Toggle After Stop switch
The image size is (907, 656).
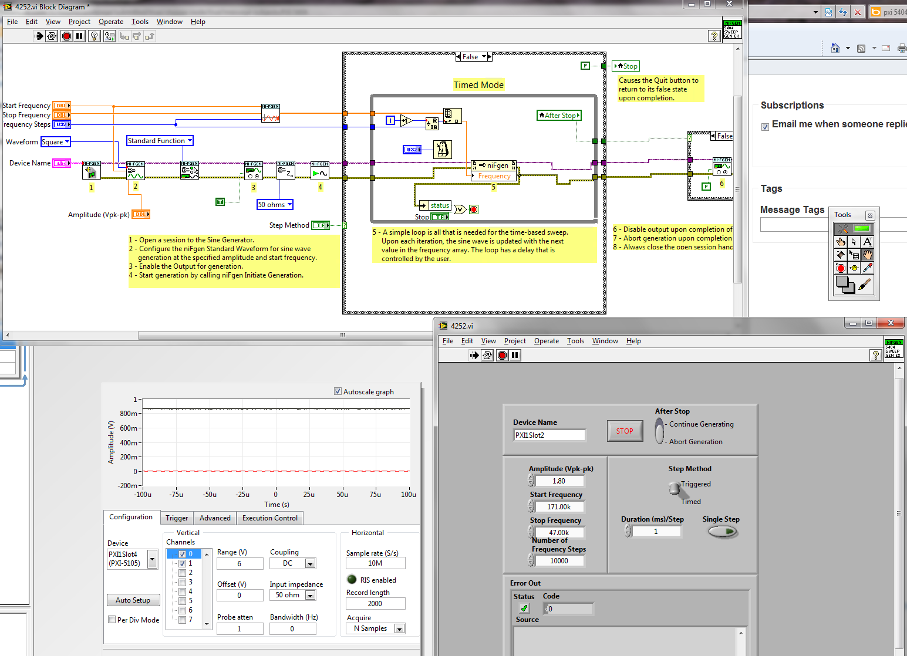pos(659,431)
